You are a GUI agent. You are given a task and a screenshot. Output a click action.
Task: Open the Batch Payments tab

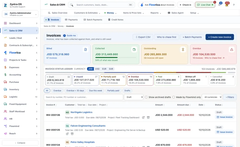click(93, 20)
